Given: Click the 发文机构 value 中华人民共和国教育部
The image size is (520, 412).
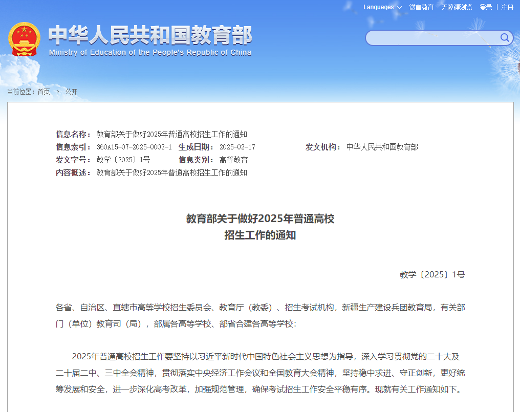Looking at the screenshot, I should 382,147.
